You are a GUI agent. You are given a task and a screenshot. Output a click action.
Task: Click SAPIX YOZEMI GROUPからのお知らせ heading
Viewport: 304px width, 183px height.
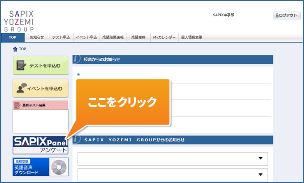click(135, 140)
